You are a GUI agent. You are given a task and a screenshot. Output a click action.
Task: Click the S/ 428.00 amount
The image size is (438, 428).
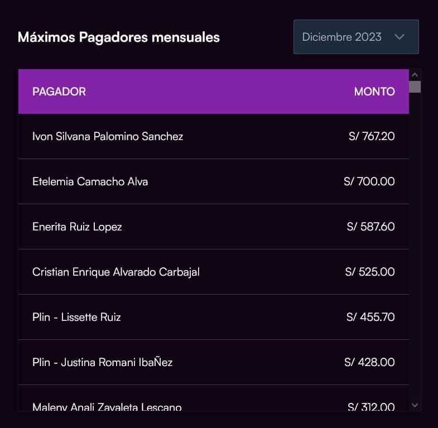pyautogui.click(x=369, y=362)
